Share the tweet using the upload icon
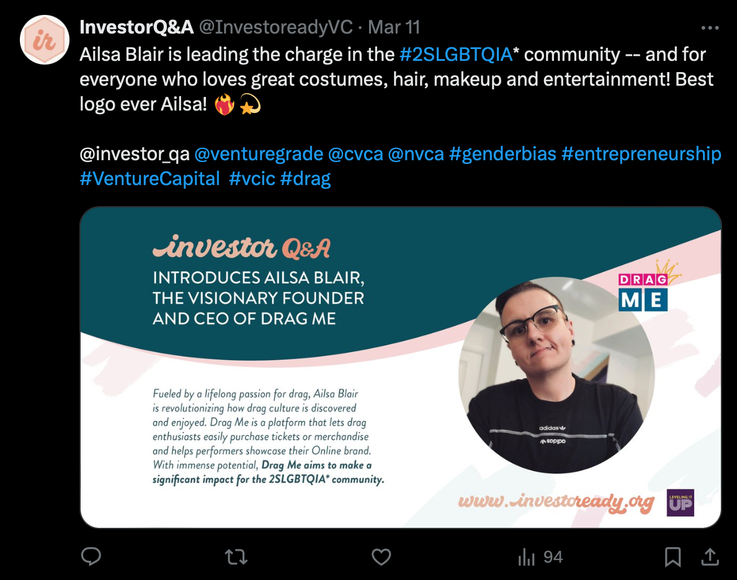Viewport: 737px width, 580px height. pyautogui.click(x=710, y=557)
